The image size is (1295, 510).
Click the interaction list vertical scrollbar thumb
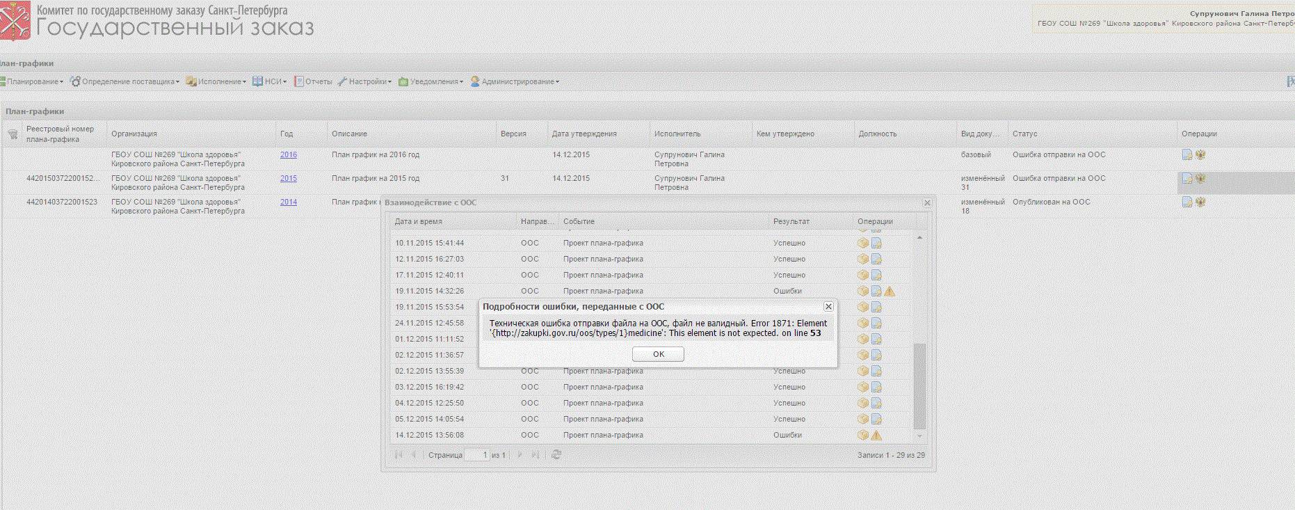(x=919, y=386)
